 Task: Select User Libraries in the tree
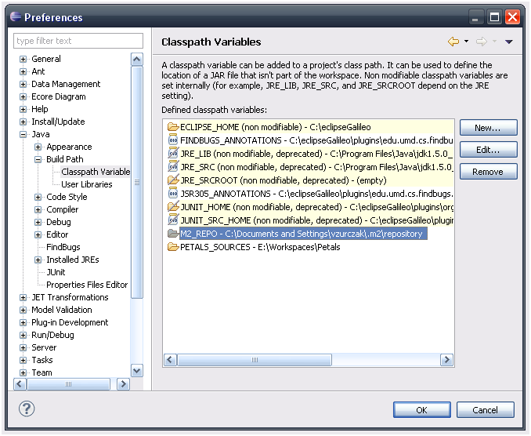[x=86, y=184]
